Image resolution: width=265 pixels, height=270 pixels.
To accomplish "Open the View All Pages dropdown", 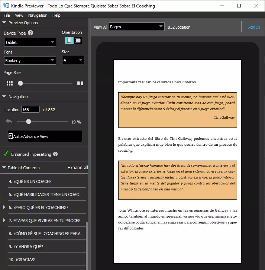I will tap(137, 27).
